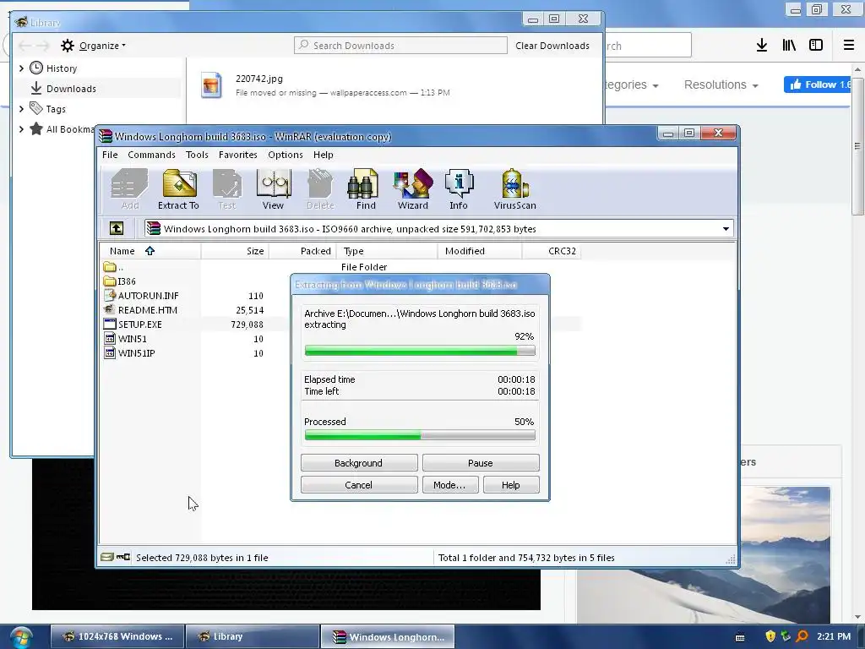This screenshot has height=649, width=865.
Task: Sort by the Size column header
Action: [x=235, y=251]
